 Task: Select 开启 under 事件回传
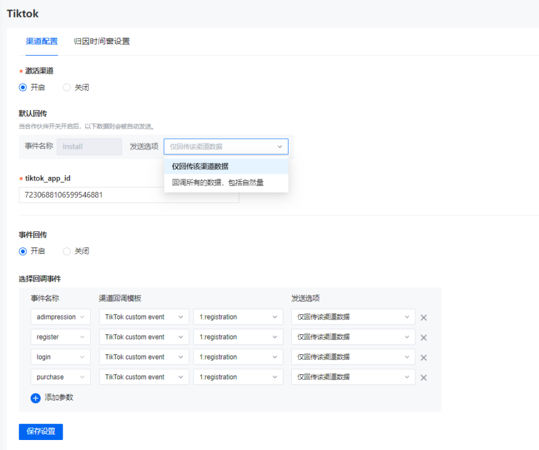23,251
